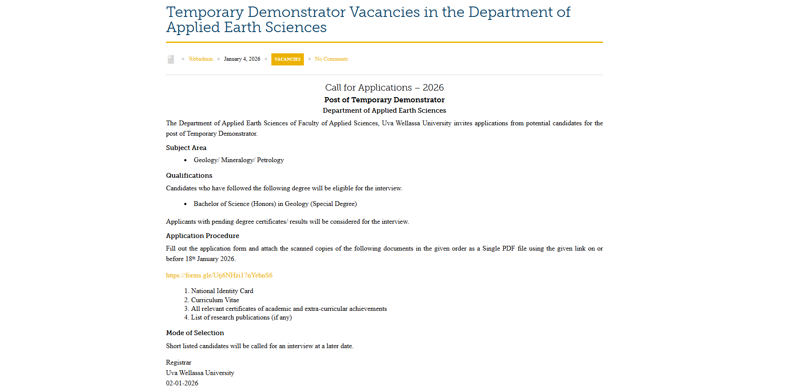
Task: Click the Geology/ Mineralogy/ Petrology bullet item
Action: 238,160
